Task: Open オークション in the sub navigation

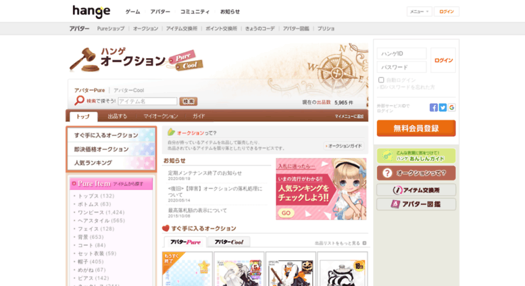Action: pos(145,29)
